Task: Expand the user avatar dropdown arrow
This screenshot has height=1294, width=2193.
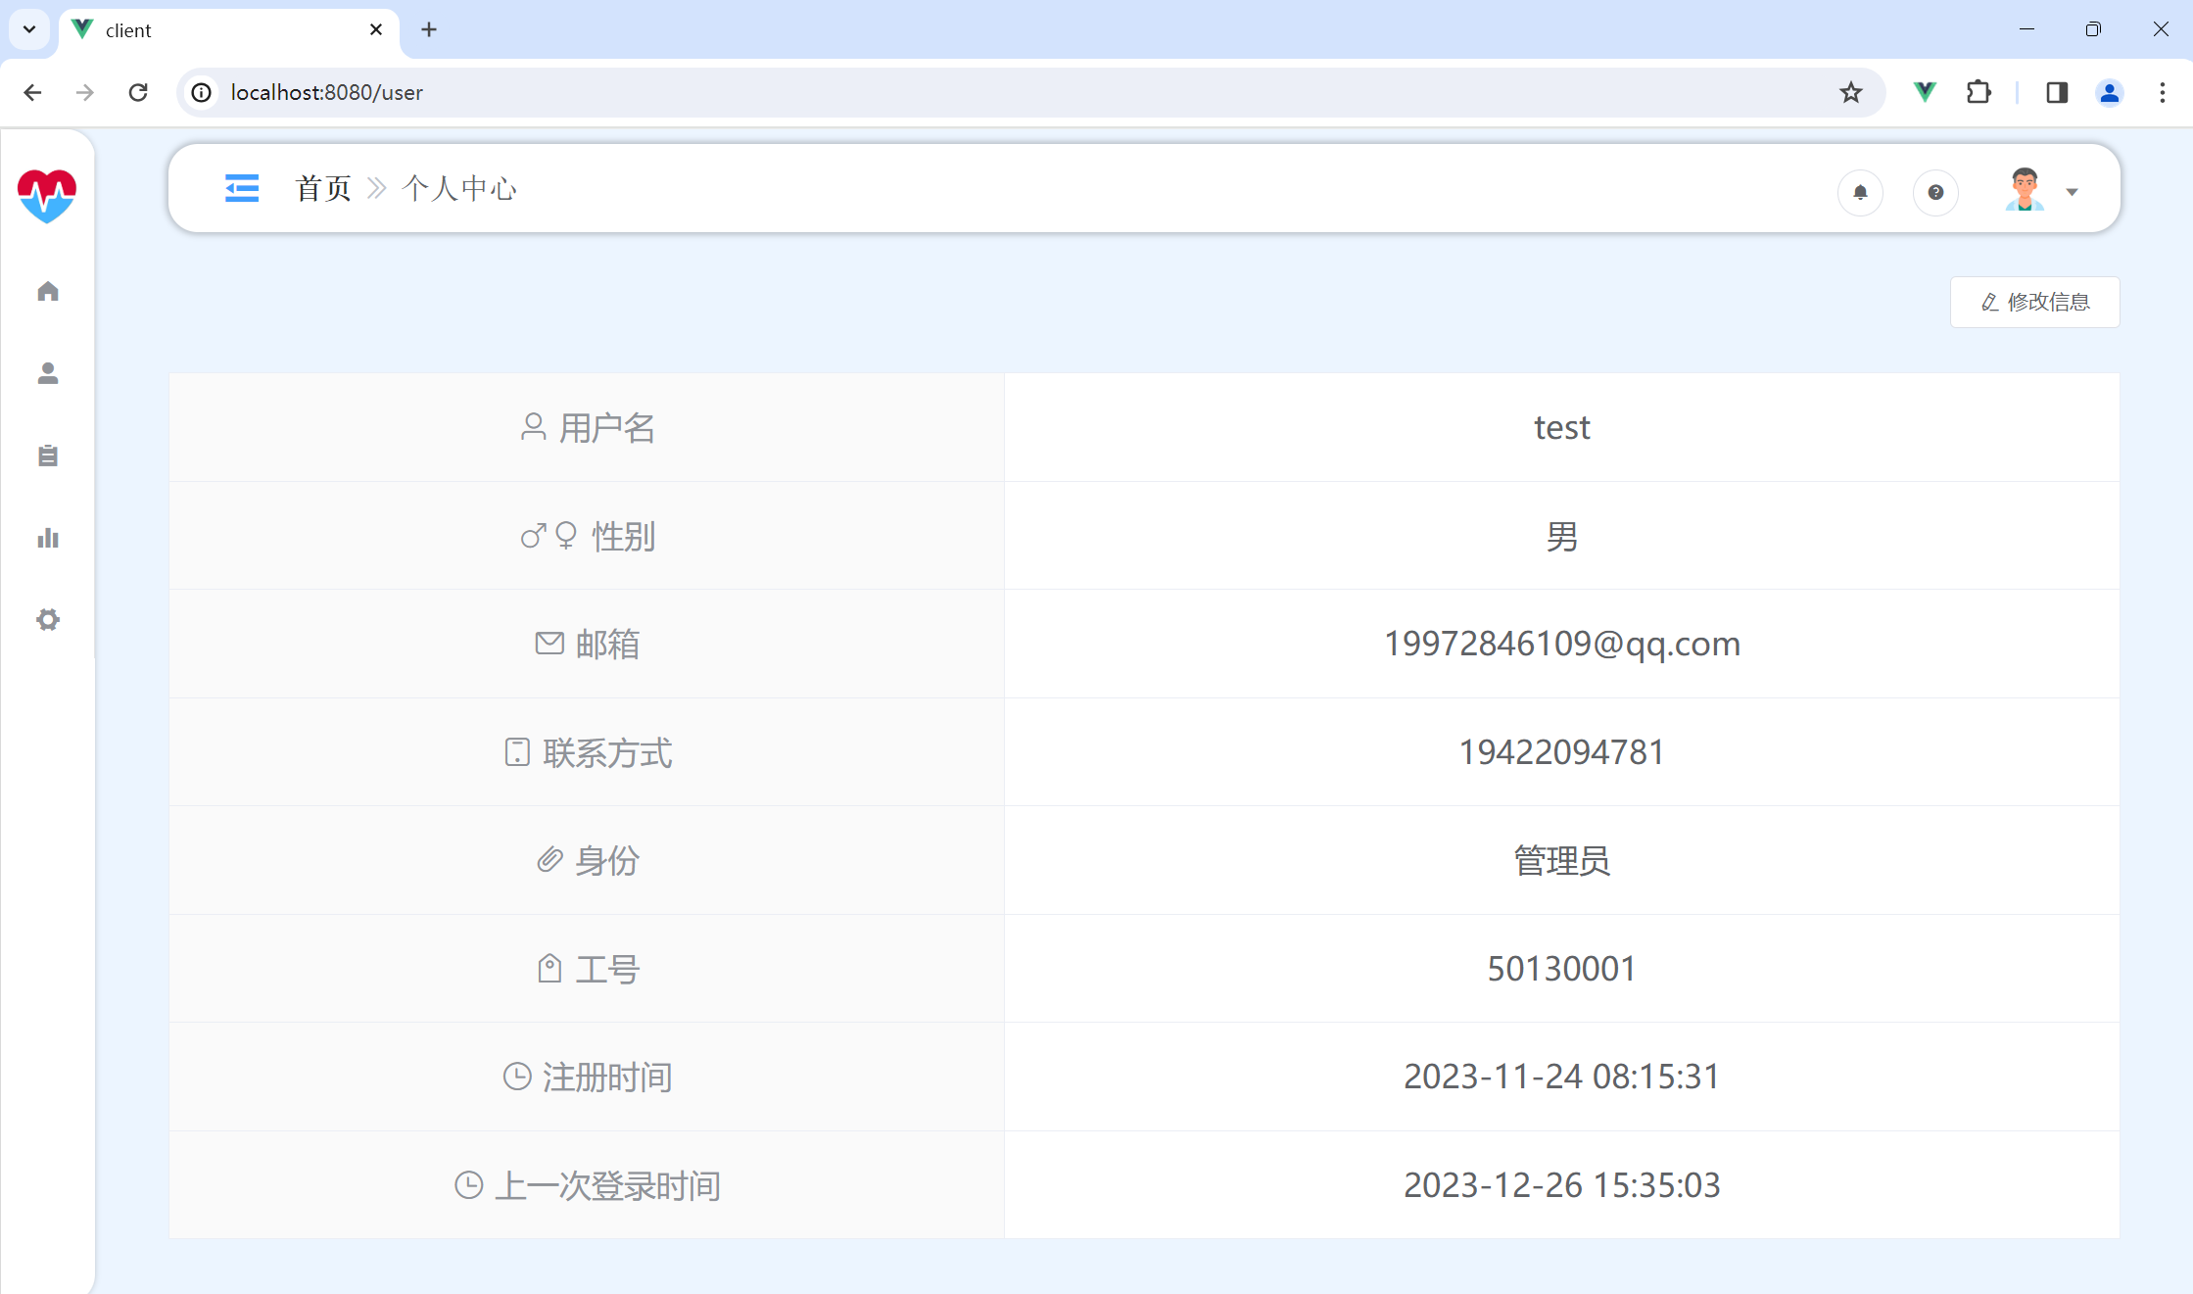Action: pyautogui.click(x=2072, y=192)
